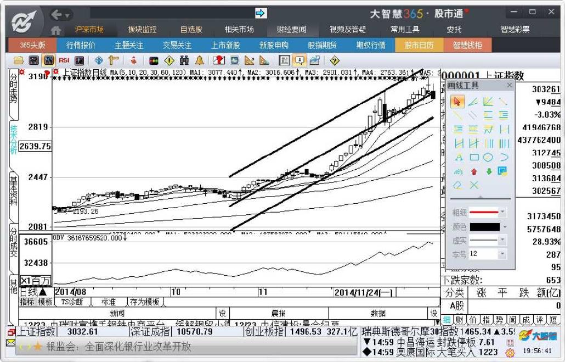This screenshot has height=362, width=565.
Task: Select the green down arrow marker tool
Action: pos(489,172)
